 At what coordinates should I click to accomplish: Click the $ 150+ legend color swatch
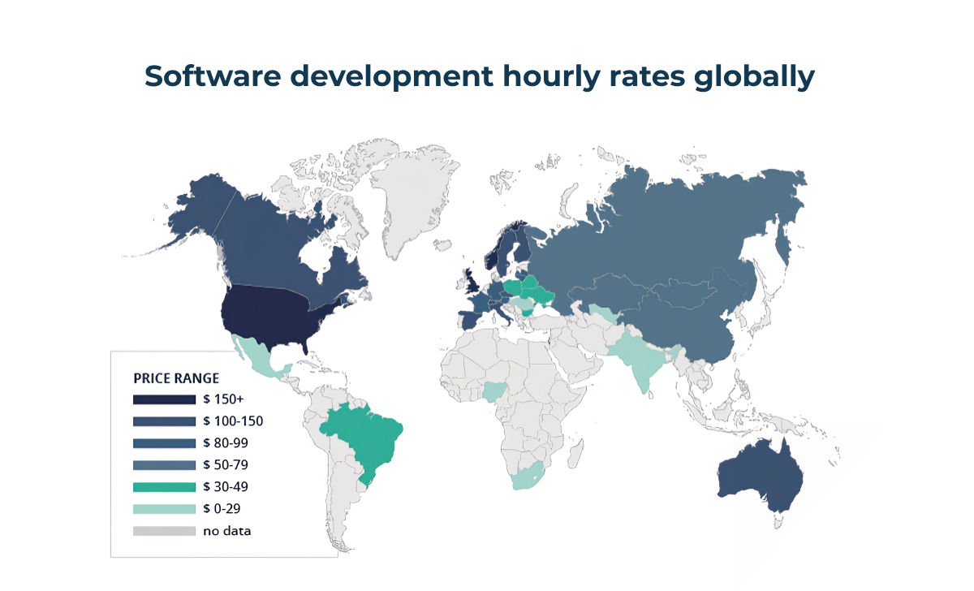coord(165,399)
